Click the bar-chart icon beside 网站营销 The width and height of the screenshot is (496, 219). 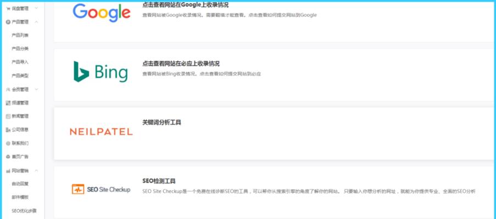pyautogui.click(x=8, y=171)
